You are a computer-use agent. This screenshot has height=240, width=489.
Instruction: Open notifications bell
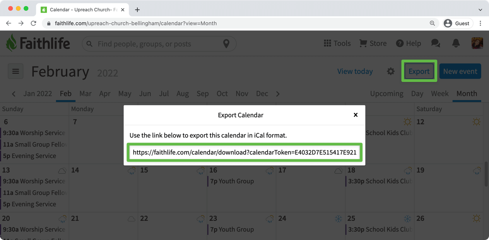coord(456,43)
